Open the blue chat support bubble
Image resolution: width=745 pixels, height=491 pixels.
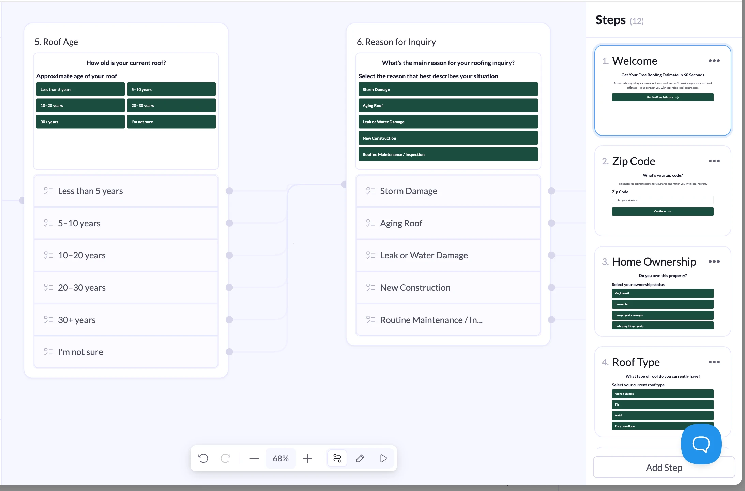(701, 444)
